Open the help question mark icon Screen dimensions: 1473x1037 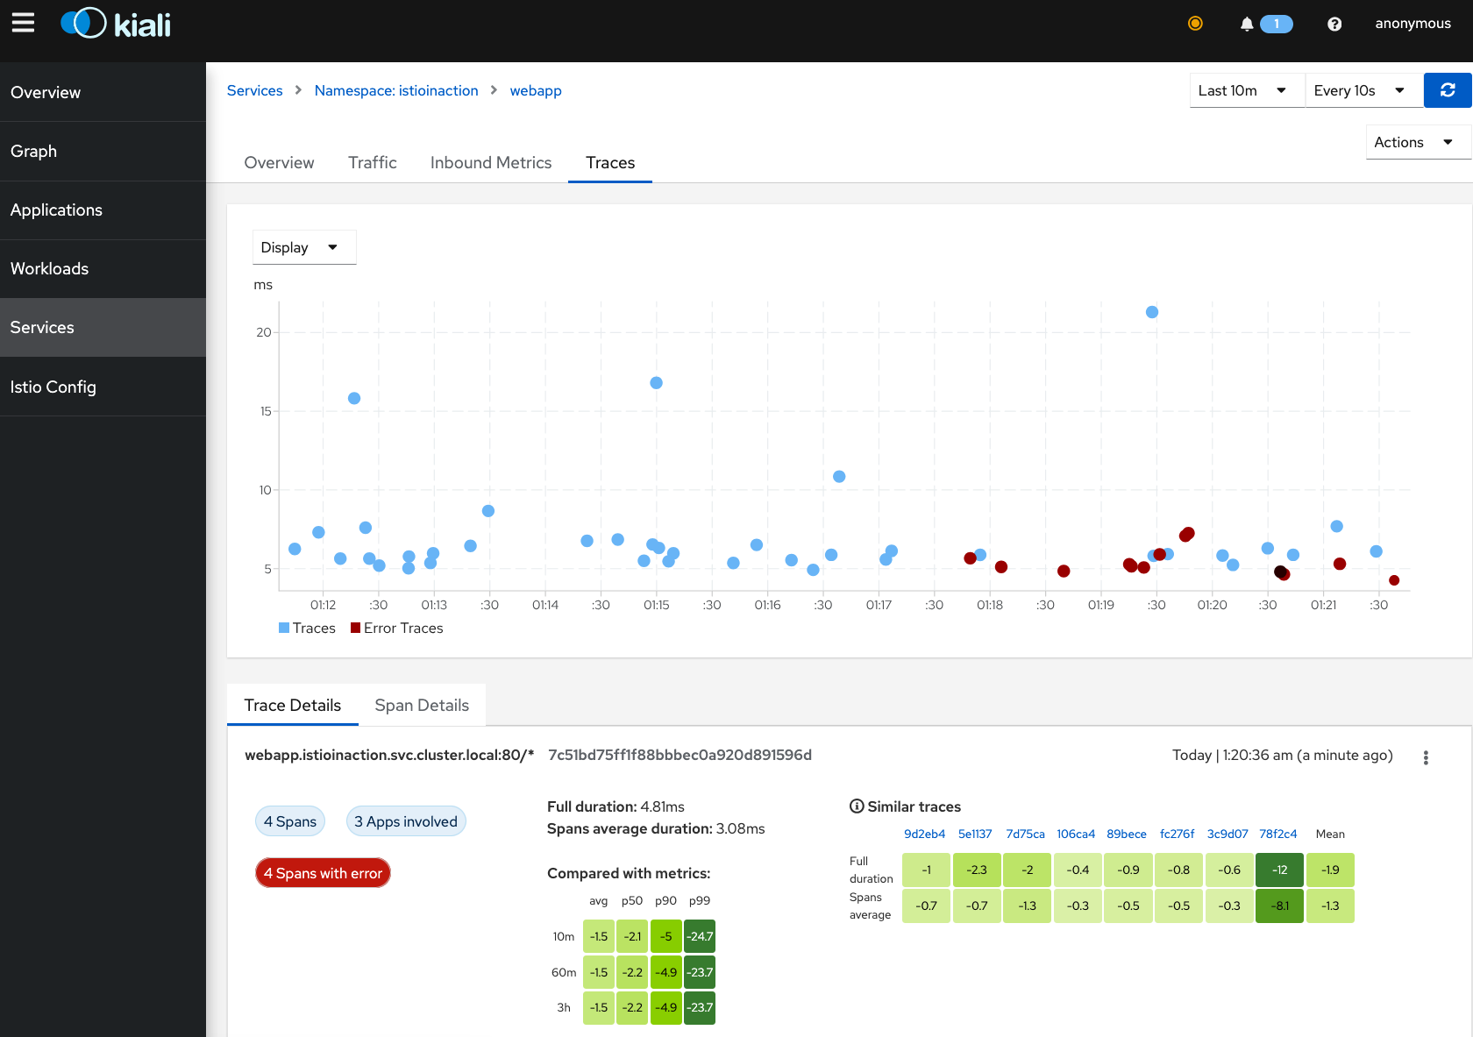[1334, 24]
